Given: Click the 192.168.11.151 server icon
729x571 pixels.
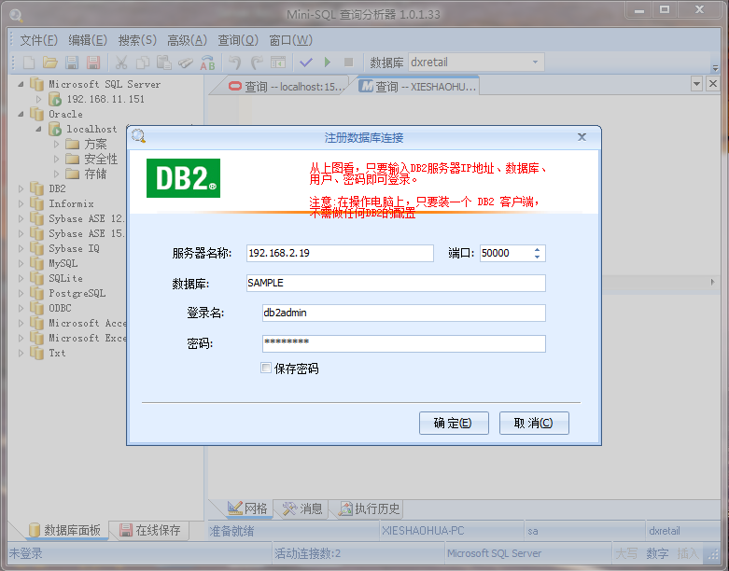Looking at the screenshot, I should point(55,99).
